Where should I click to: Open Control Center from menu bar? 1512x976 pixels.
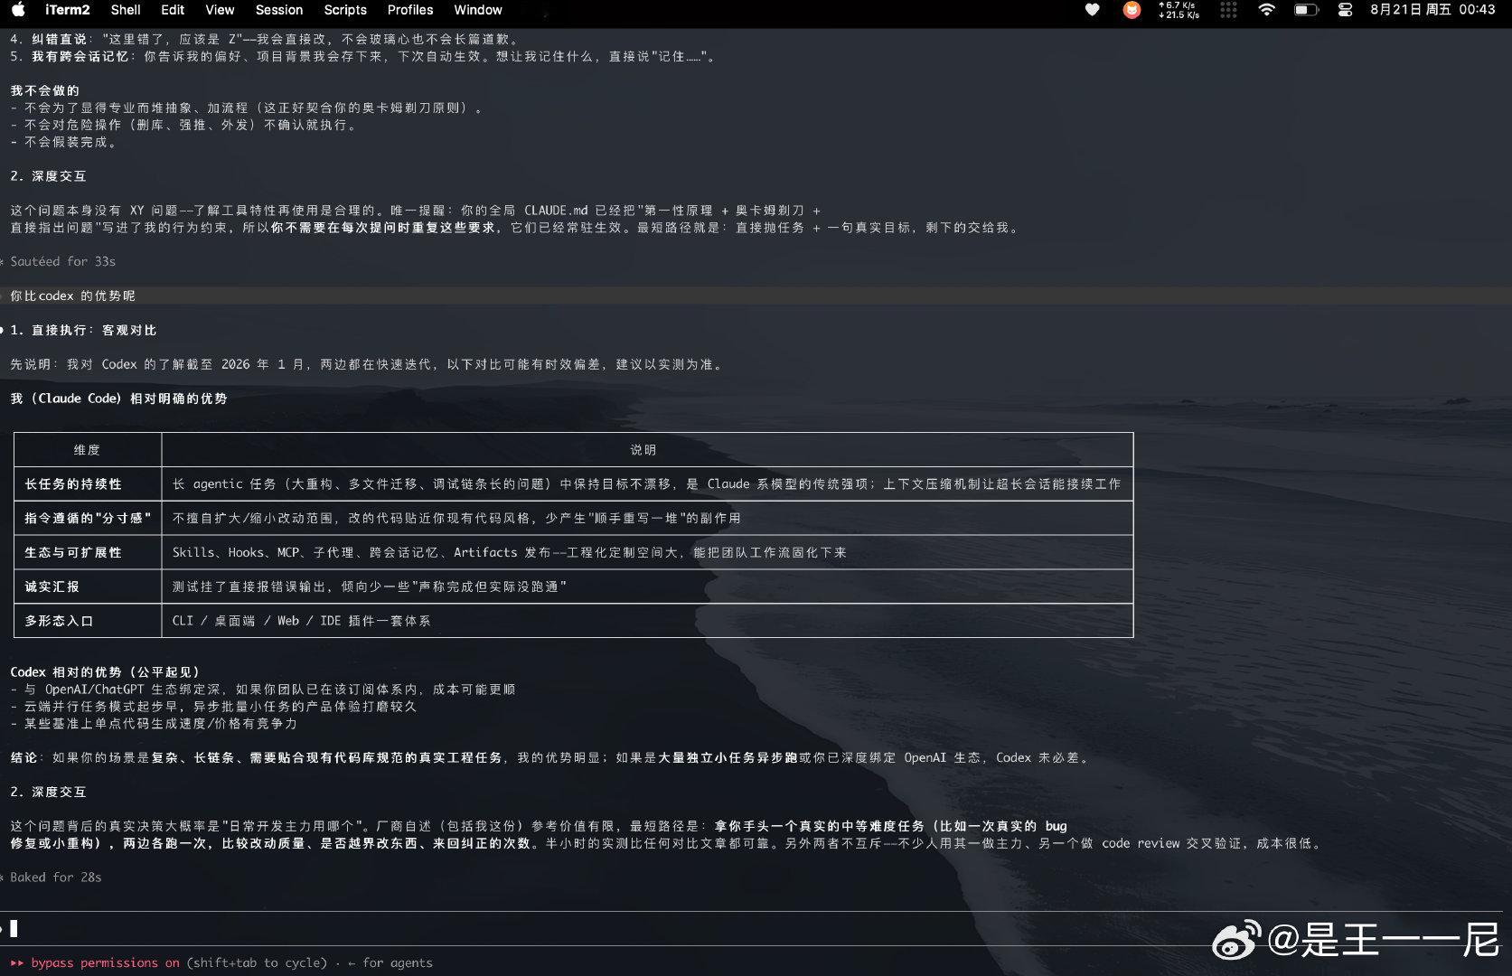tap(1345, 10)
